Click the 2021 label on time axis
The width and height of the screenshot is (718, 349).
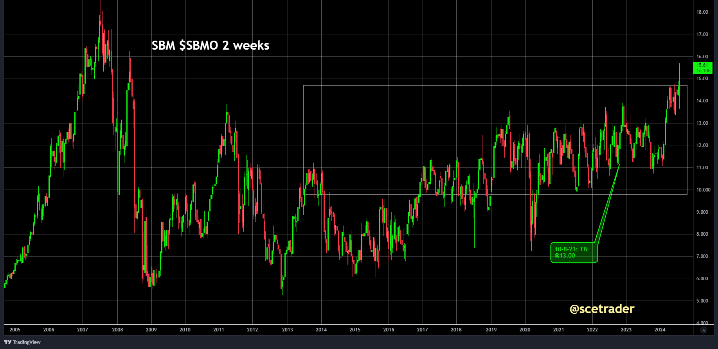click(x=559, y=330)
